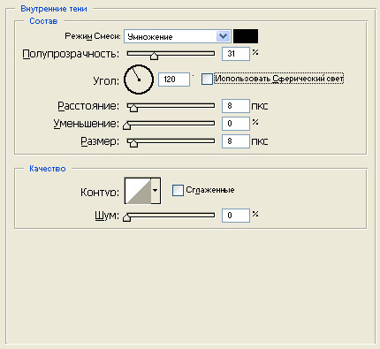The width and height of the screenshot is (380, 349).
Task: Click the Расстояние label text
Action: point(88,106)
